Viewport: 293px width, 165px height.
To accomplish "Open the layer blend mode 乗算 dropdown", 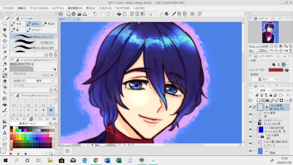I will point(264,90).
